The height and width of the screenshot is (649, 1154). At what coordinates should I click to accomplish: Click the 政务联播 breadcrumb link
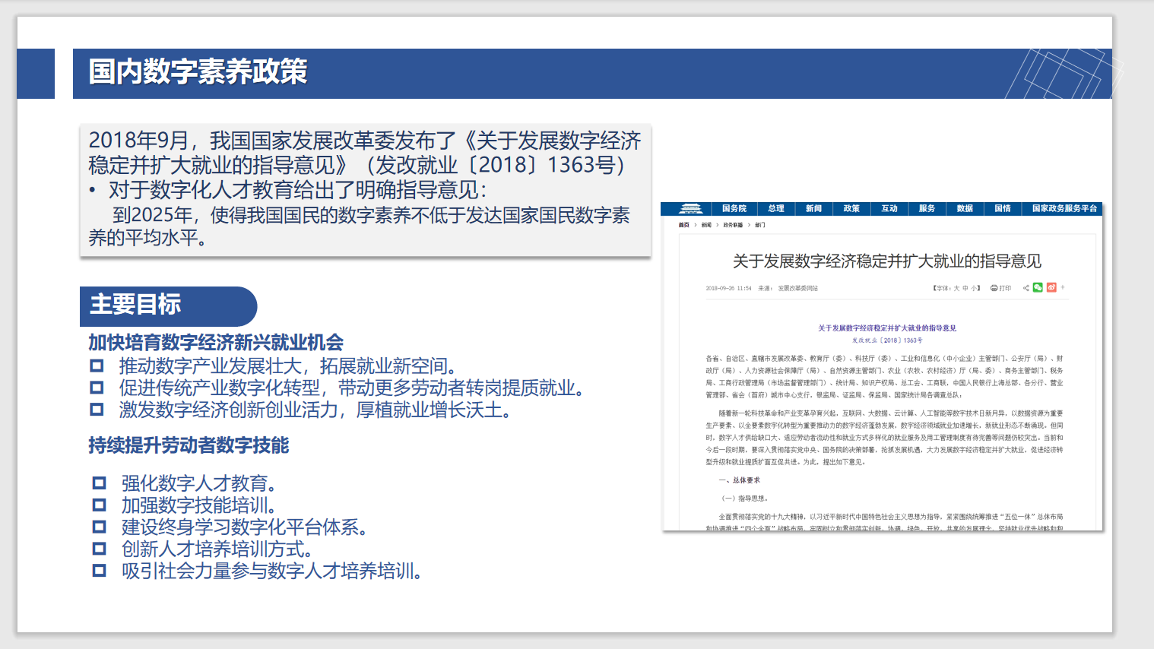(733, 225)
